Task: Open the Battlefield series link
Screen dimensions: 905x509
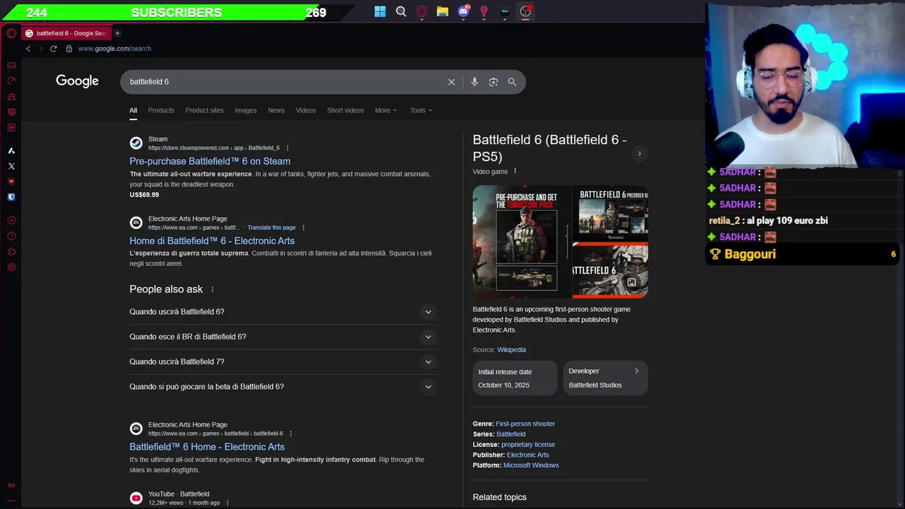Action: [x=510, y=434]
